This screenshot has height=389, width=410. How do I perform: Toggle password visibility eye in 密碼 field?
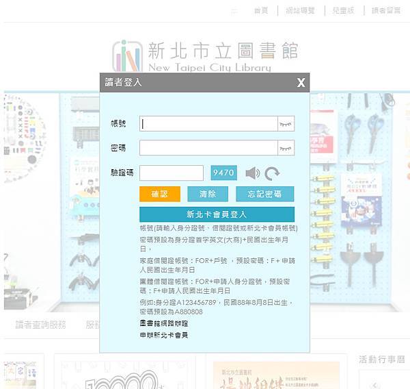tap(286, 148)
